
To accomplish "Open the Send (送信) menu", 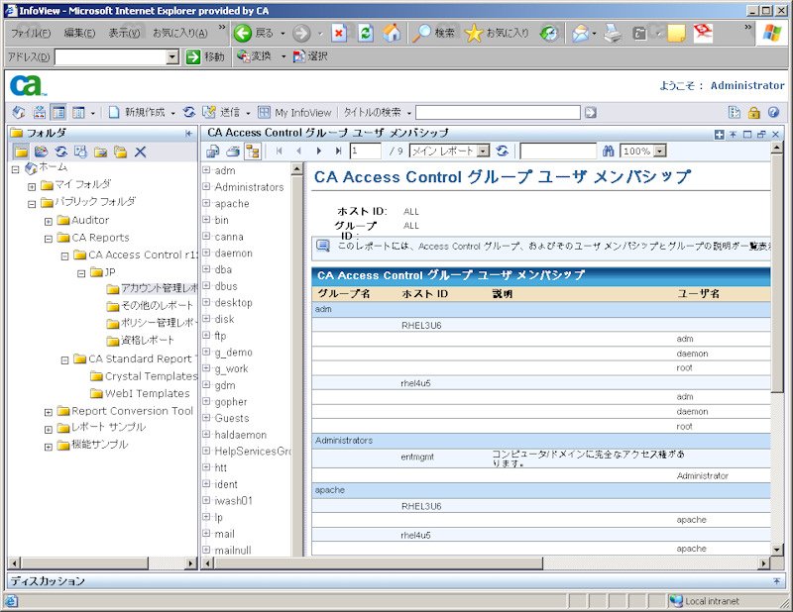I will [x=226, y=112].
